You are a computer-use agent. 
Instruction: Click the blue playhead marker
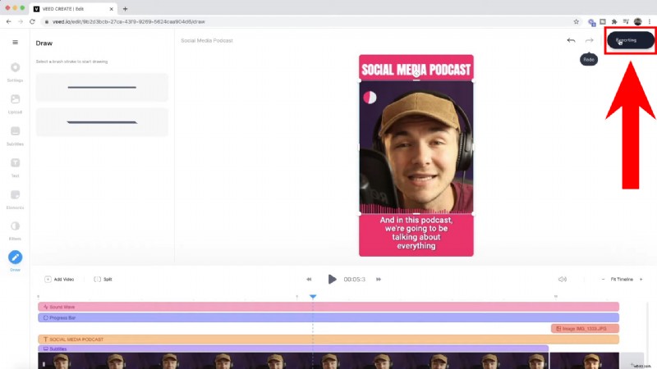[313, 296]
